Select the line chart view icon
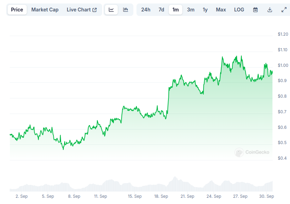The width and height of the screenshot is (290, 204). pos(111,10)
